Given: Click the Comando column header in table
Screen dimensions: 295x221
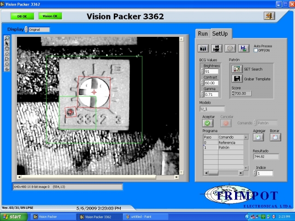Looking at the screenshot, I should coord(231,137).
